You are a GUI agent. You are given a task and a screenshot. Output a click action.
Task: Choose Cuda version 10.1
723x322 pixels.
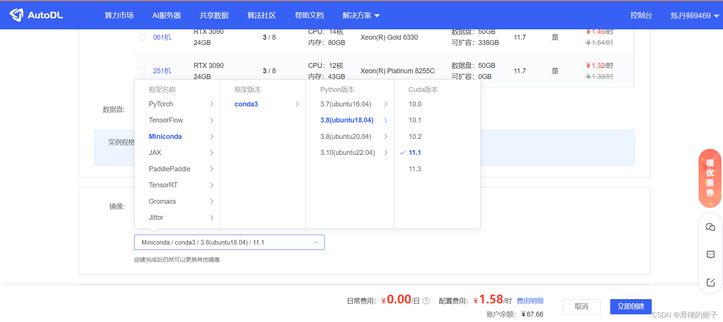415,120
